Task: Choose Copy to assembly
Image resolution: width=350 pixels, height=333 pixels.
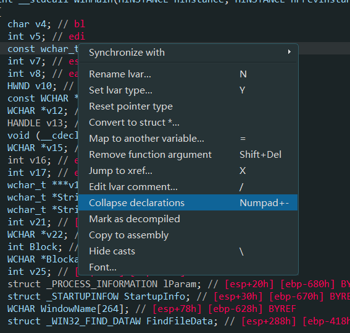Action: pos(188,235)
